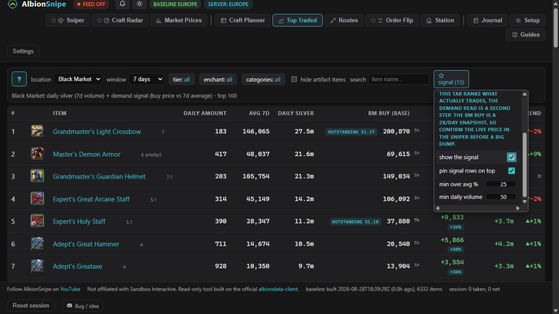The image size is (559, 314).
Task: Uncheck the show the signal checkbox
Action: 511,157
